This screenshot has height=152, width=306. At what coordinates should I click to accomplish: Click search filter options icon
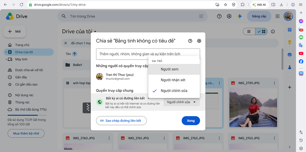pos(201,16)
